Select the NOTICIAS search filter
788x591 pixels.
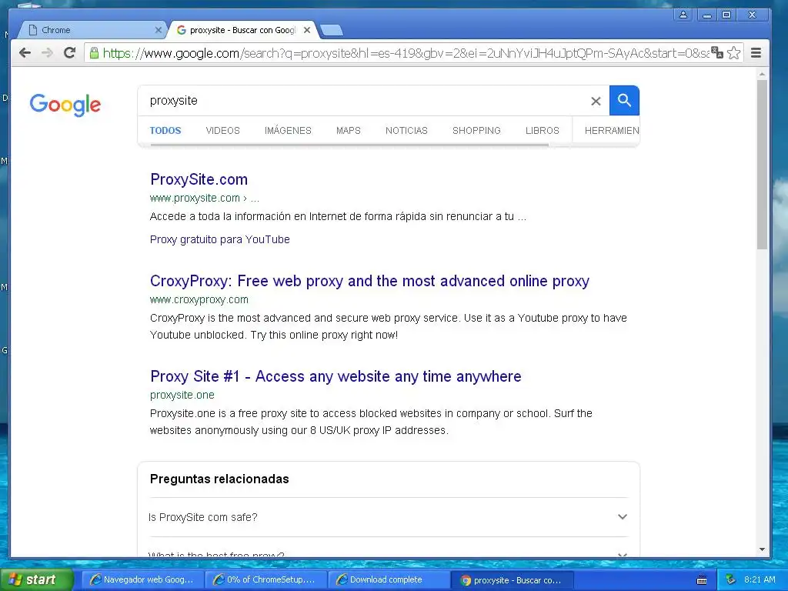point(406,131)
